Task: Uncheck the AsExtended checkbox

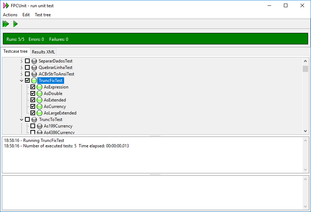Action: (x=33, y=100)
